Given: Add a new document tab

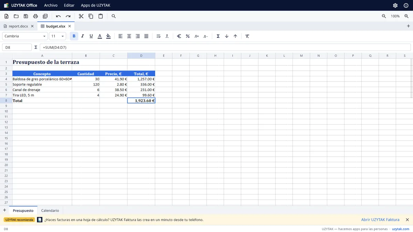Looking at the screenshot, I should point(409,26).
